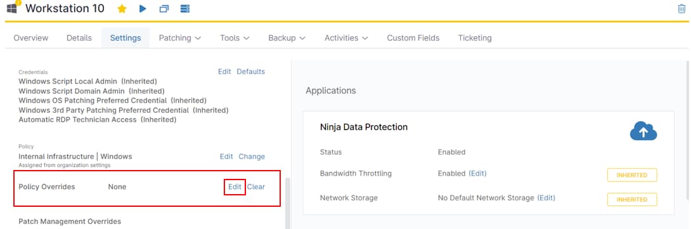Viewport: 691px width, 229px height.
Task: Open the Overview tab
Action: (31, 38)
